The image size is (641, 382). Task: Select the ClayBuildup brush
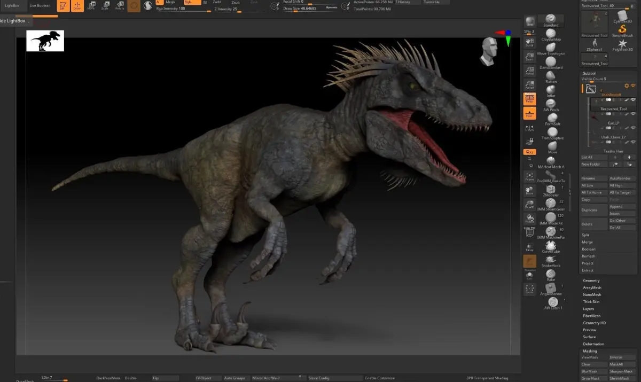[551, 35]
